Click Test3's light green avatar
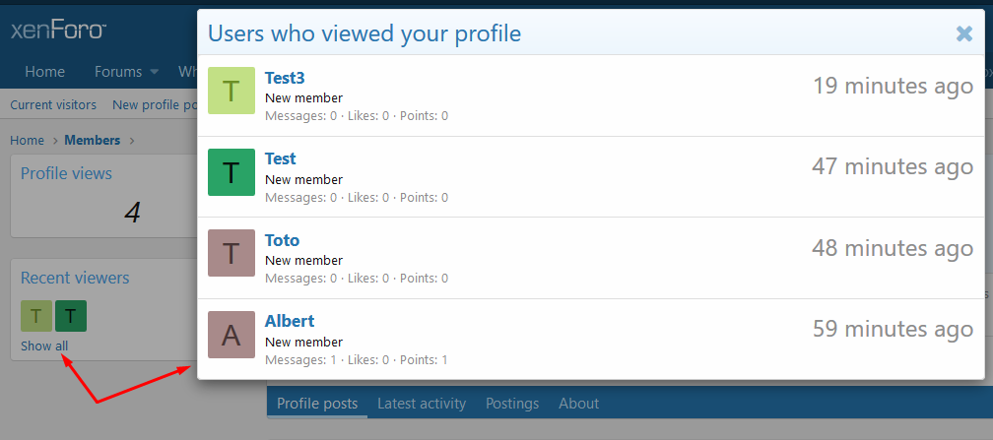The width and height of the screenshot is (993, 440). (232, 92)
